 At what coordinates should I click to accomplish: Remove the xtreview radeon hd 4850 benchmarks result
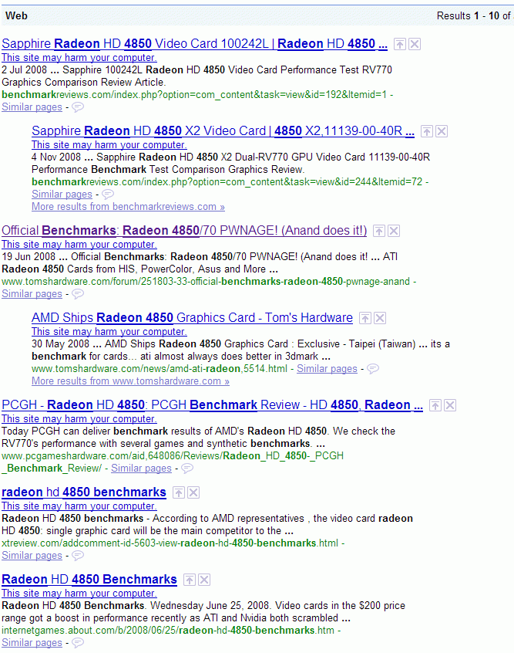(x=193, y=492)
